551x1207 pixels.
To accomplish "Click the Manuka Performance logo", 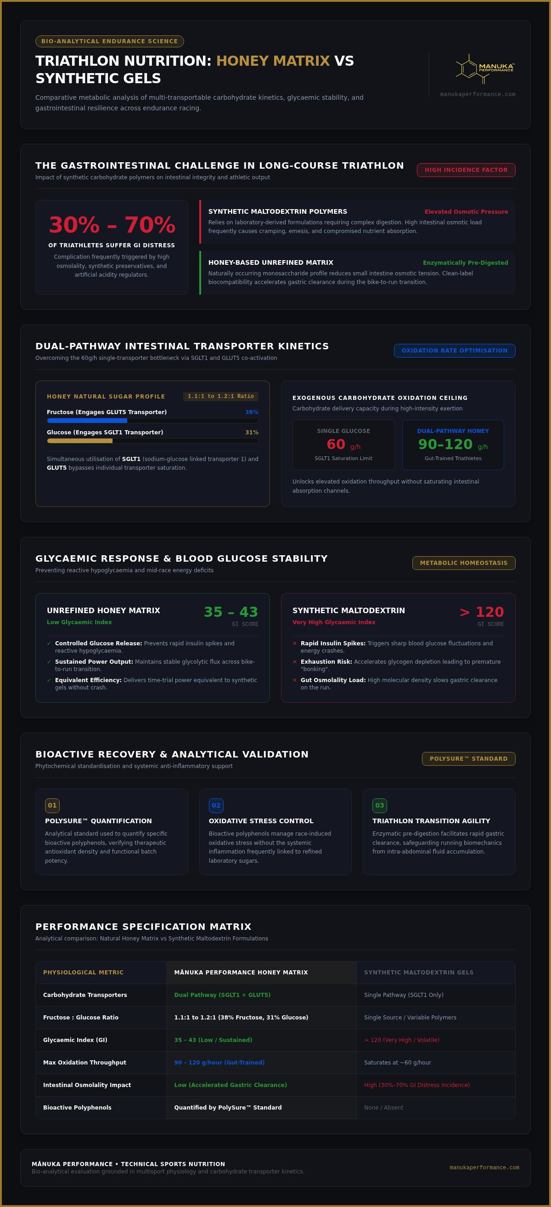I will click(x=485, y=69).
